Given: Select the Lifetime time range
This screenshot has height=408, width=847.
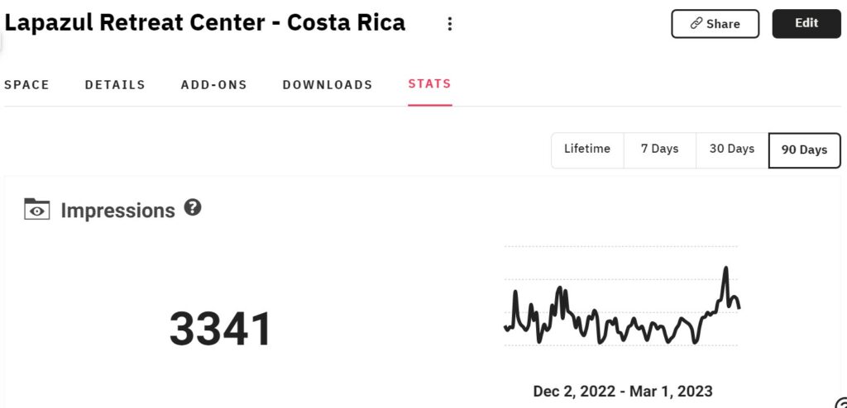Looking at the screenshot, I should click(587, 150).
